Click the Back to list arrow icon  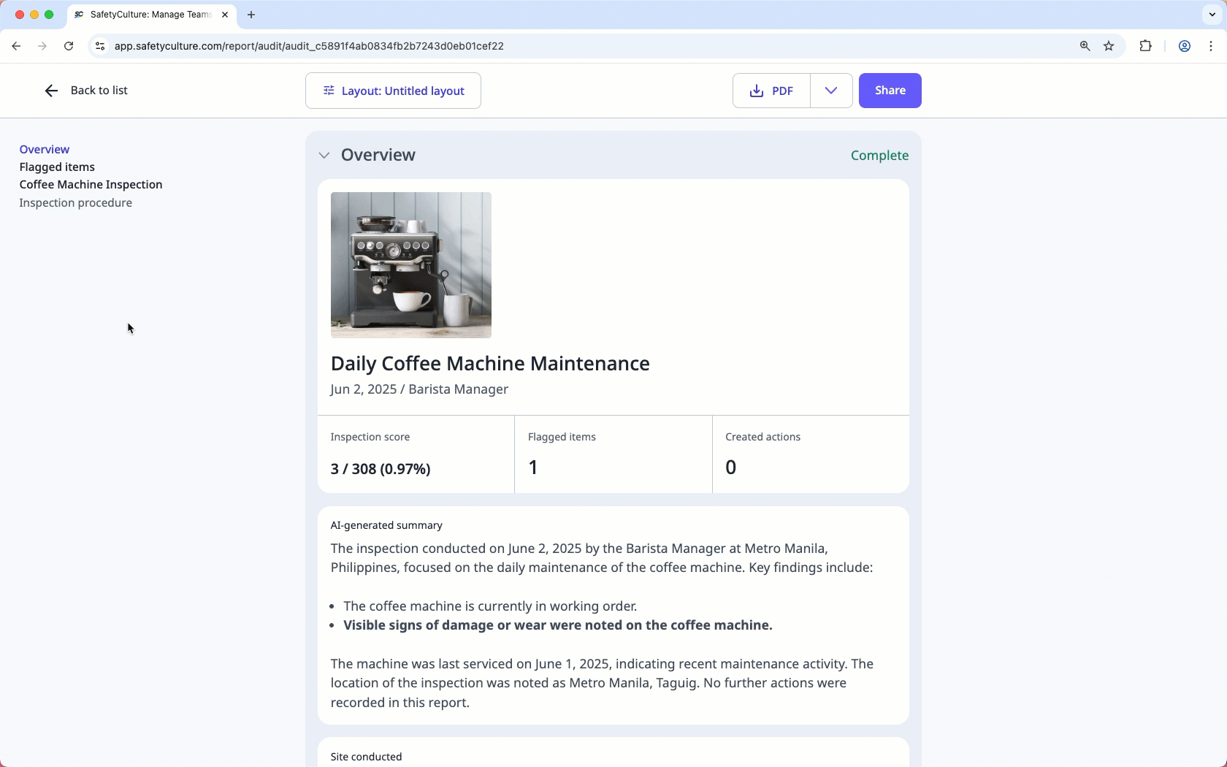coord(51,91)
